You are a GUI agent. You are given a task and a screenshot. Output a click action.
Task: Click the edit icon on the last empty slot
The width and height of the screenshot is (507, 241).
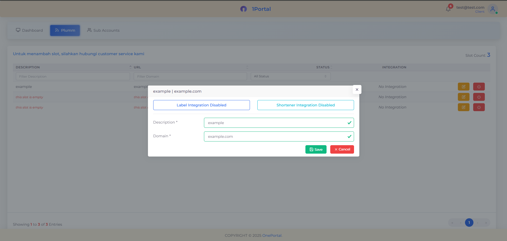tap(463, 107)
